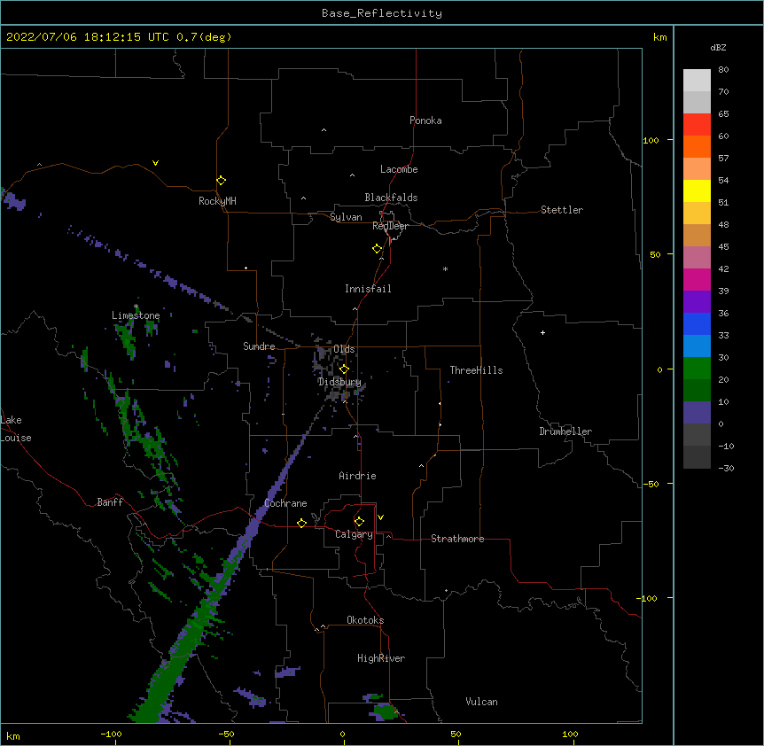Viewport: 764px width, 746px height.
Task: Select the Okotoks town label
Action: [x=365, y=620]
